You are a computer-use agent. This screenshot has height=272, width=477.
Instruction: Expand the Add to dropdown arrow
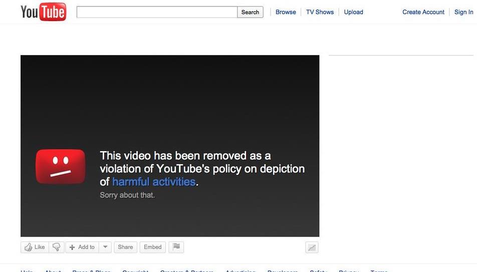[105, 247]
